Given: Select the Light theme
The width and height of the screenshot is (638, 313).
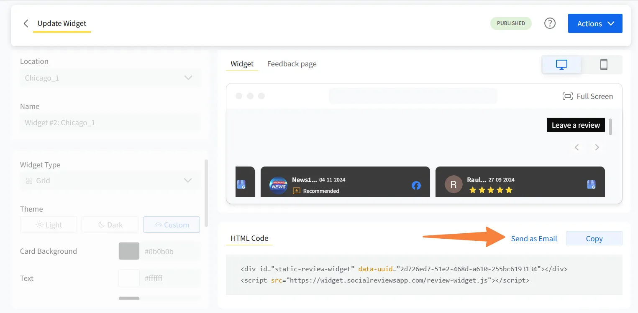Looking at the screenshot, I should tap(48, 224).
